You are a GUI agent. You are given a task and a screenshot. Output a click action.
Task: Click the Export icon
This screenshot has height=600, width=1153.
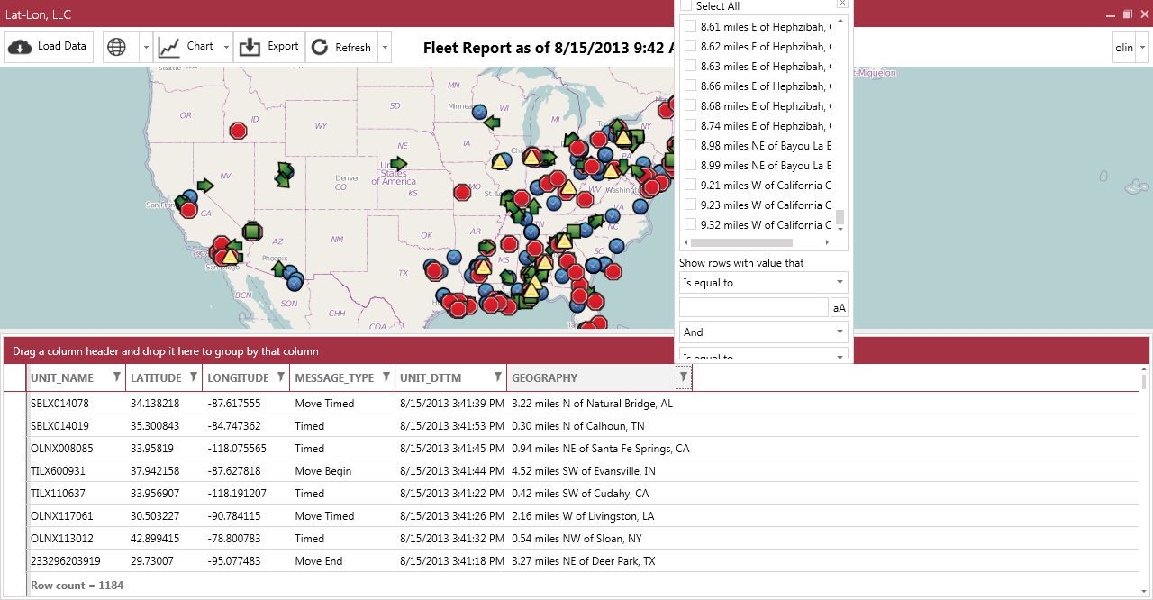tap(250, 47)
